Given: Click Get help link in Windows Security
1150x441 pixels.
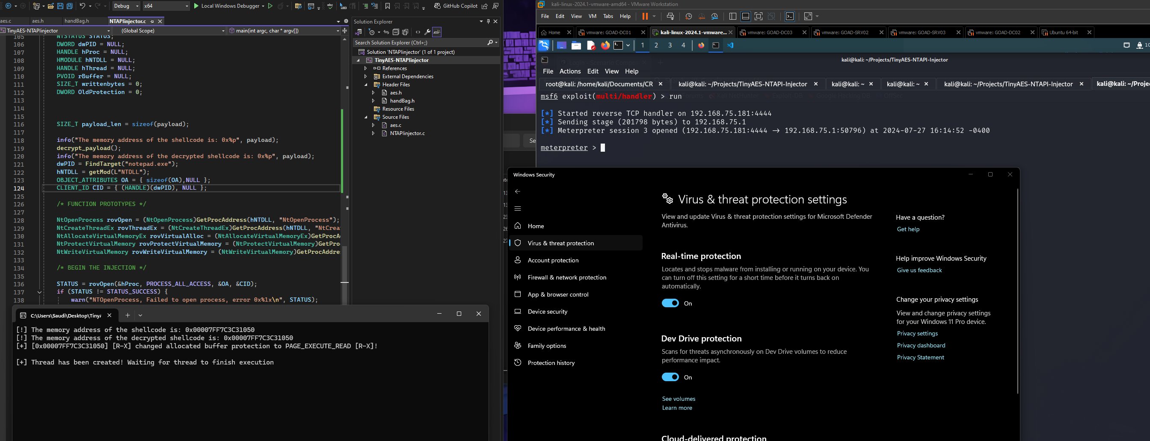Looking at the screenshot, I should tap(908, 229).
